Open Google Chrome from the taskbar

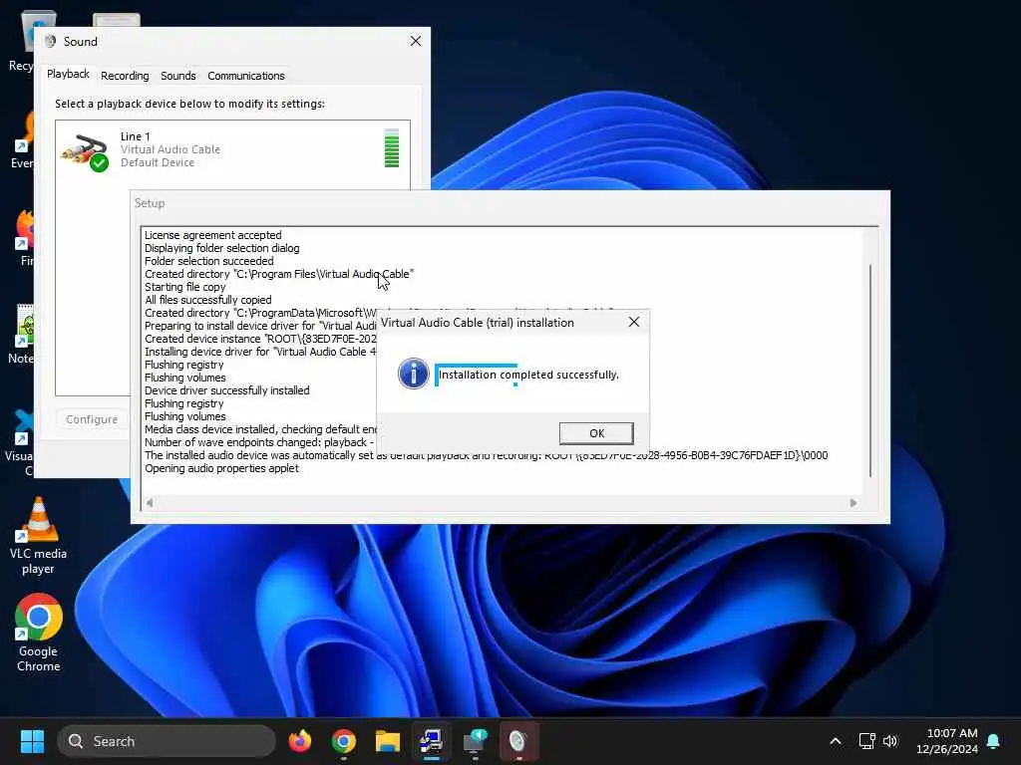pos(344,741)
